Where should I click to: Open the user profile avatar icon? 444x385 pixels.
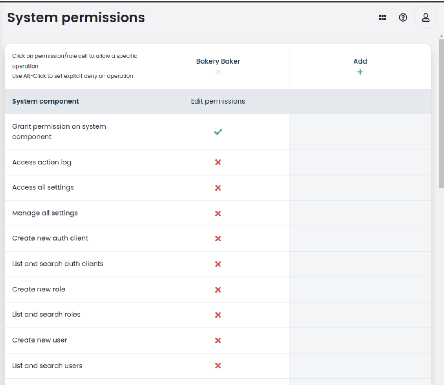tap(426, 18)
